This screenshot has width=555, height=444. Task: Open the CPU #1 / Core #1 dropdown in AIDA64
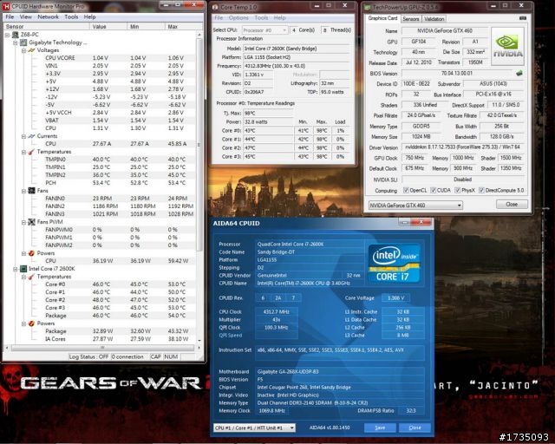pos(254,428)
